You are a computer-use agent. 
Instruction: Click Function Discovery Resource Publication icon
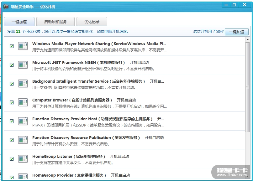(x=23, y=140)
